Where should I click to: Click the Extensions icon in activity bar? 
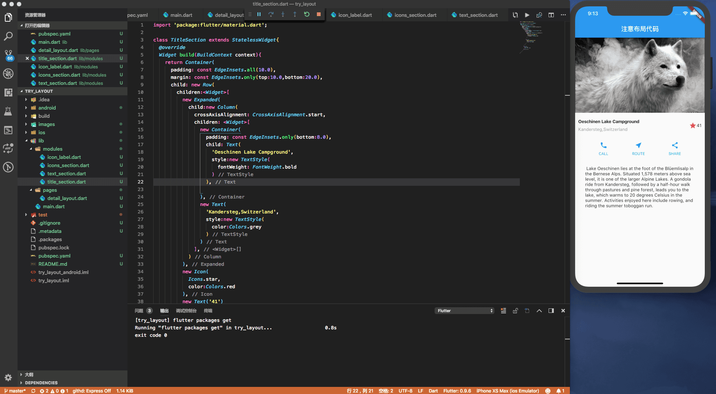coord(8,92)
